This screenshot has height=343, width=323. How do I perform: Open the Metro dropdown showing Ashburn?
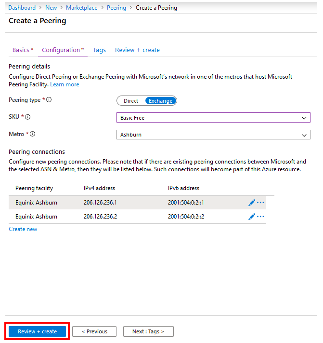click(x=213, y=135)
